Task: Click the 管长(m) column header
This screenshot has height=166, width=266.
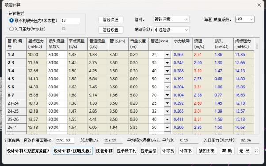Action: [x=118, y=44]
